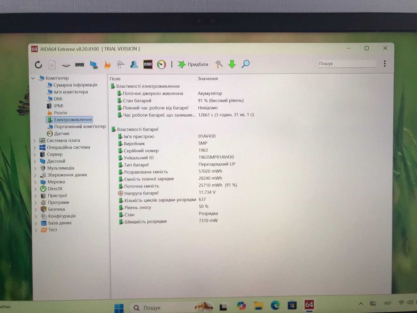Image resolution: width=417 pixels, height=313 pixels.
Task: Open the memory benchmark toolbar icon
Action: tap(80, 65)
